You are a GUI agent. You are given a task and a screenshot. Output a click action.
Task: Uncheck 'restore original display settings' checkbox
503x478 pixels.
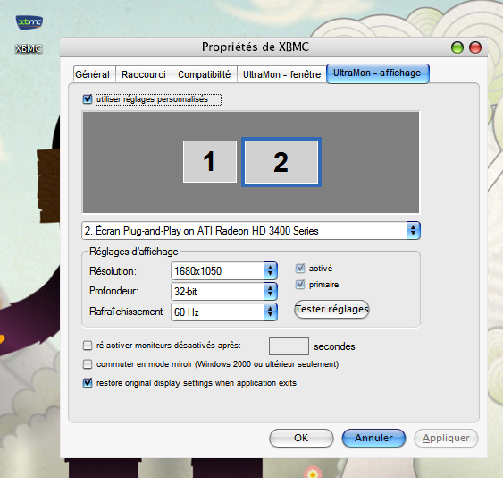pyautogui.click(x=88, y=383)
